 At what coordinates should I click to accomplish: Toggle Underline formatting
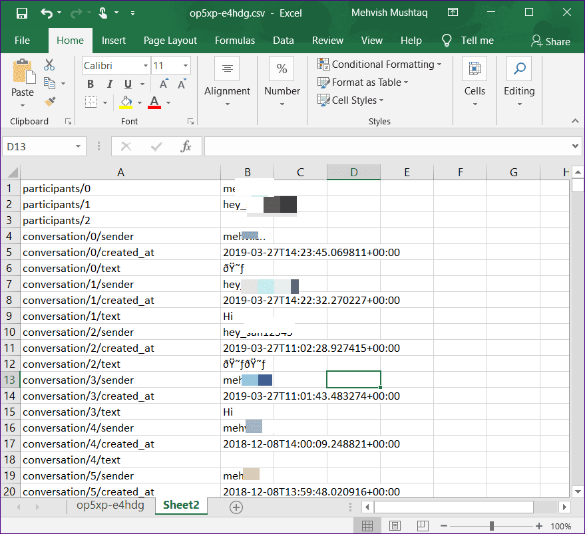[128, 84]
